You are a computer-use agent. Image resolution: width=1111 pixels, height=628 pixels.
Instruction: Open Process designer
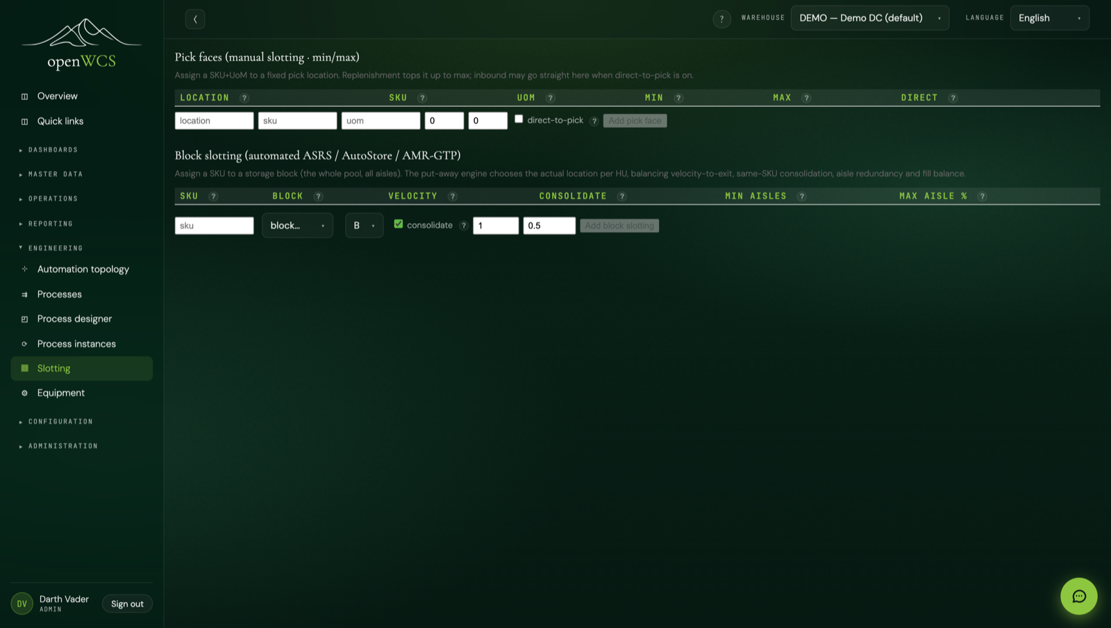[82, 319]
